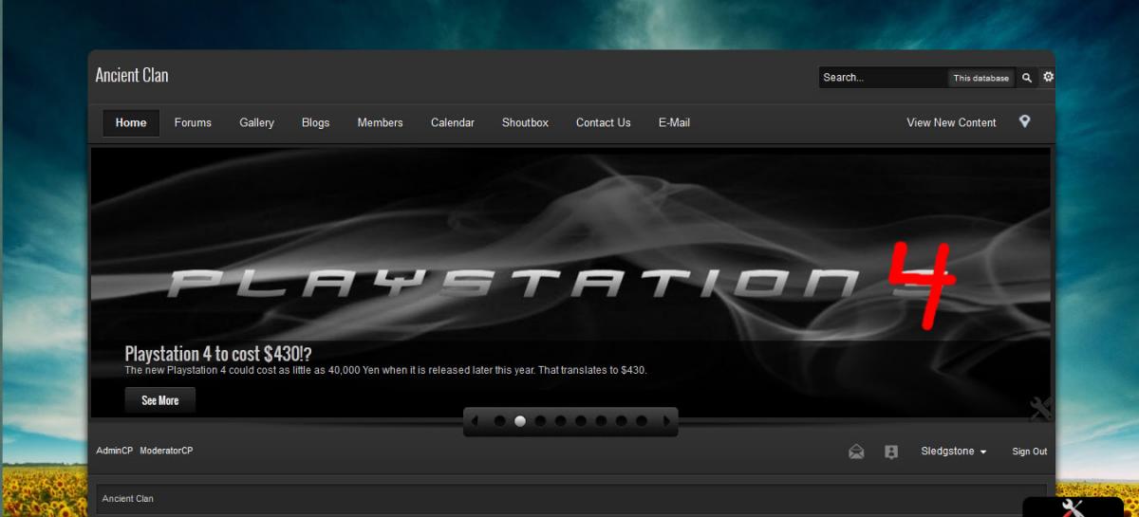The width and height of the screenshot is (1139, 517).
Task: Select the third slide dot
Action: click(x=540, y=421)
